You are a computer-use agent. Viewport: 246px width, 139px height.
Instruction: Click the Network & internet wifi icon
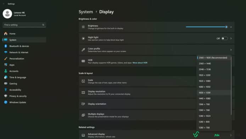[x=6, y=52]
